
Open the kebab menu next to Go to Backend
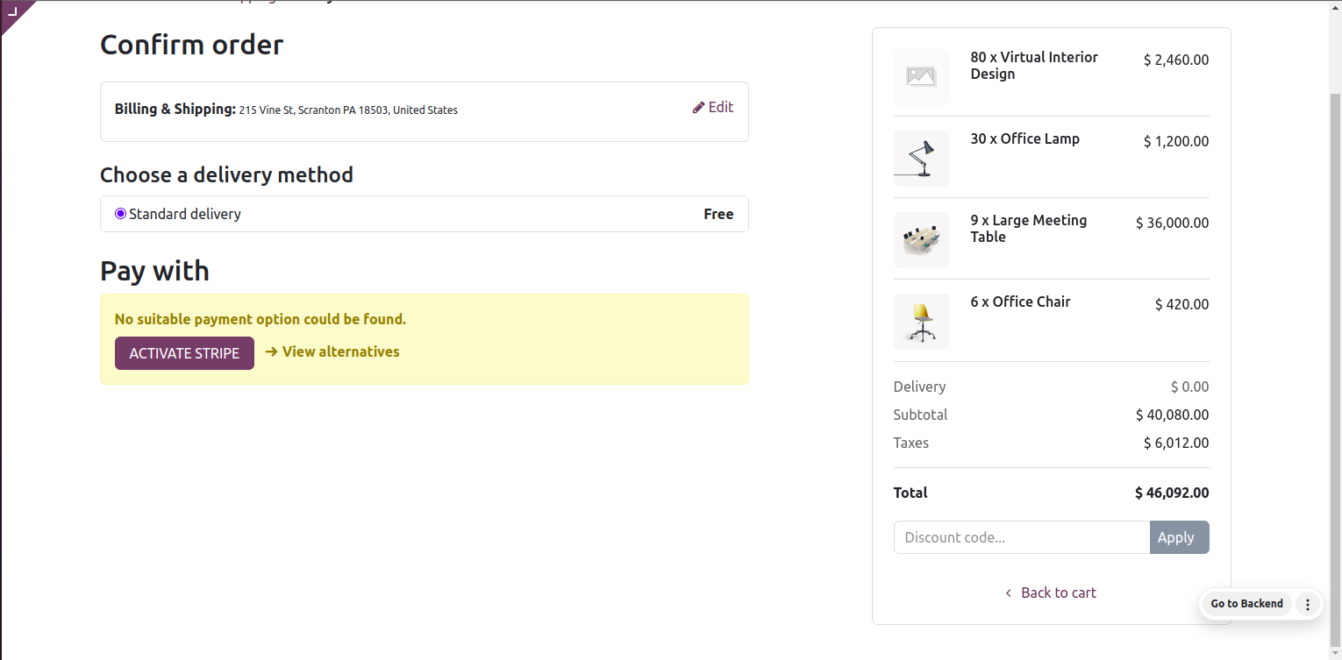pos(1307,604)
